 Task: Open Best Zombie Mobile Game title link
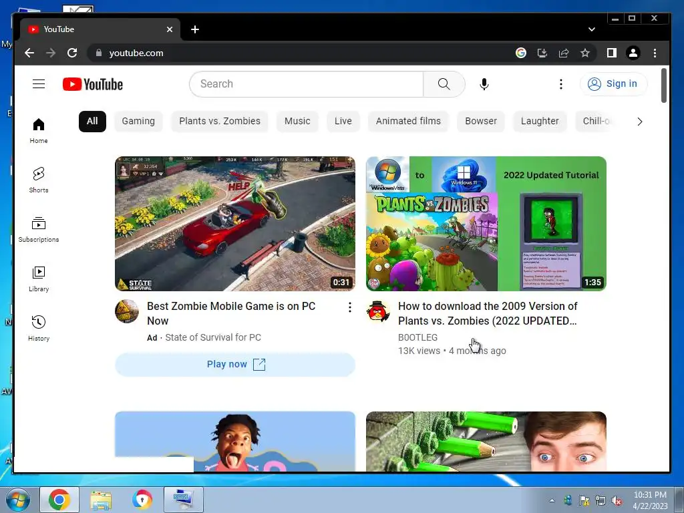click(x=231, y=313)
